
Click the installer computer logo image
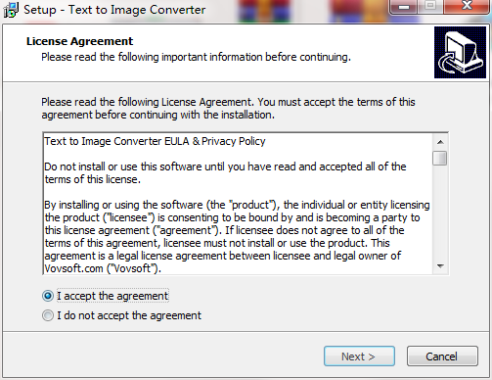[x=460, y=52]
